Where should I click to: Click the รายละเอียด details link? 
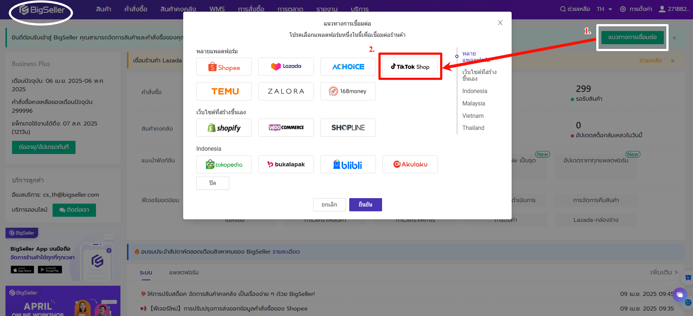coord(286,252)
